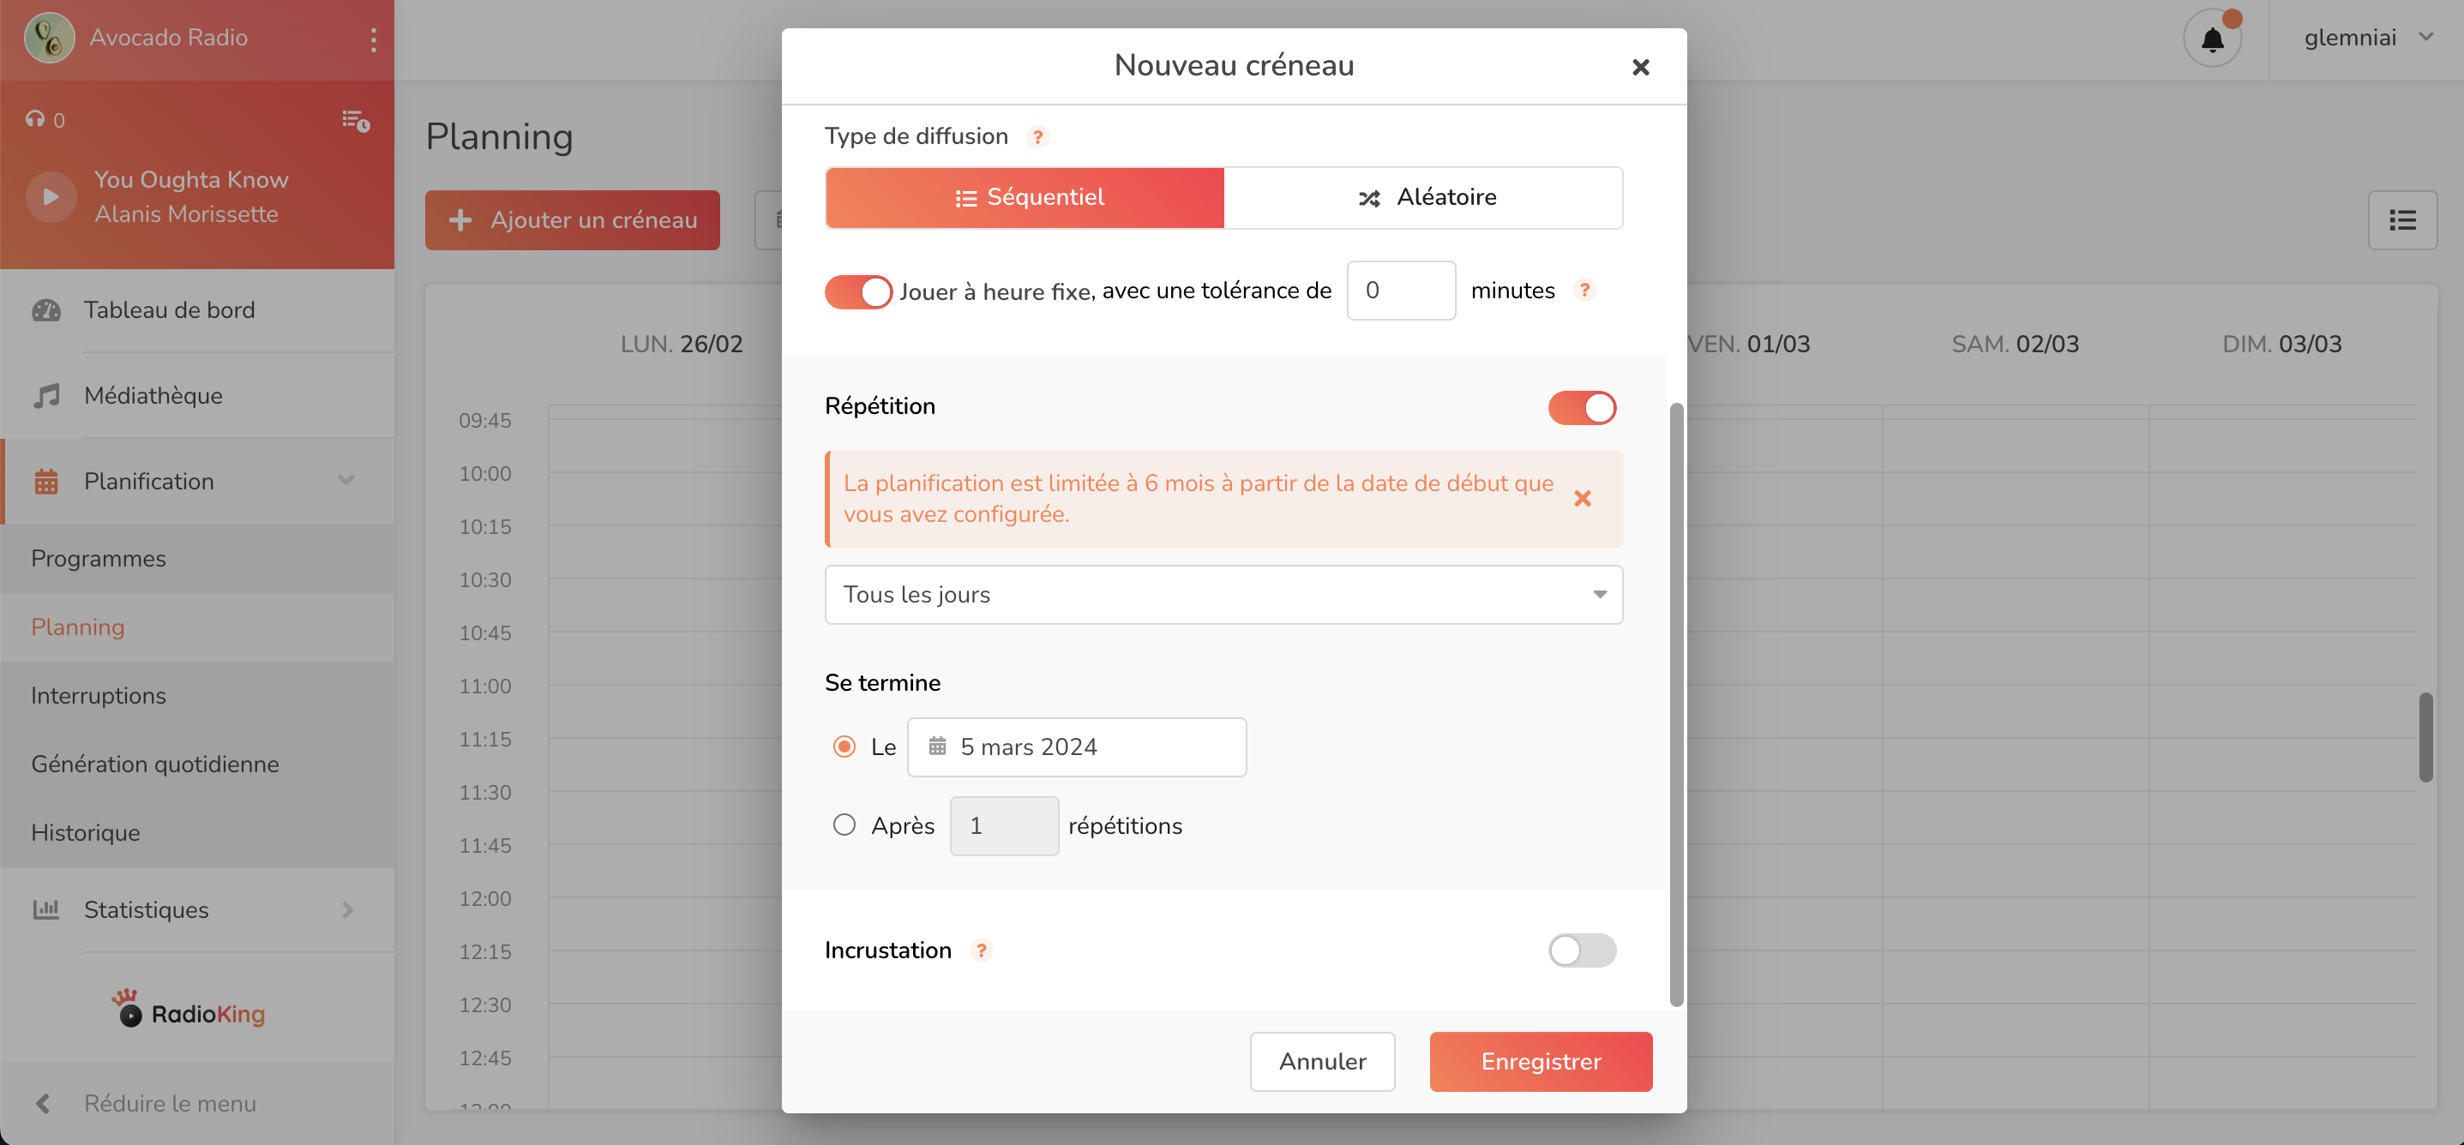Click the 5 mars 2024 date field
The image size is (2464, 1145).
(1076, 746)
